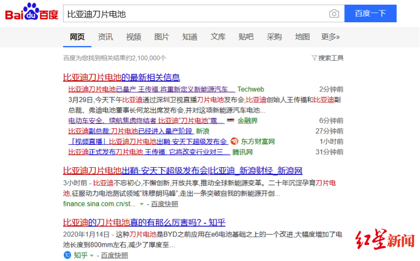Click the finance.sina.com.cn/st... URL
The height and width of the screenshot is (261, 420).
[x=99, y=204]
